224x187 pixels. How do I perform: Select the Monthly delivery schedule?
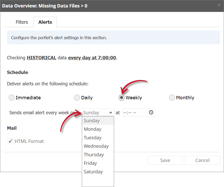point(172,97)
